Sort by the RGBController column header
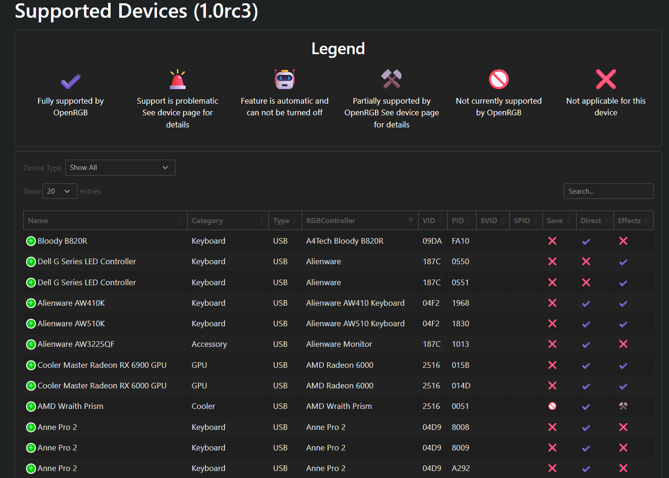Viewport: 669px width, 478px height. (360, 220)
